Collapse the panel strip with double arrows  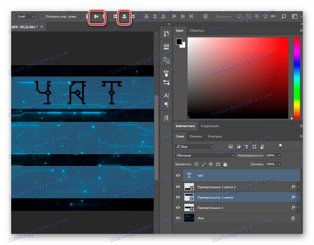(169, 24)
